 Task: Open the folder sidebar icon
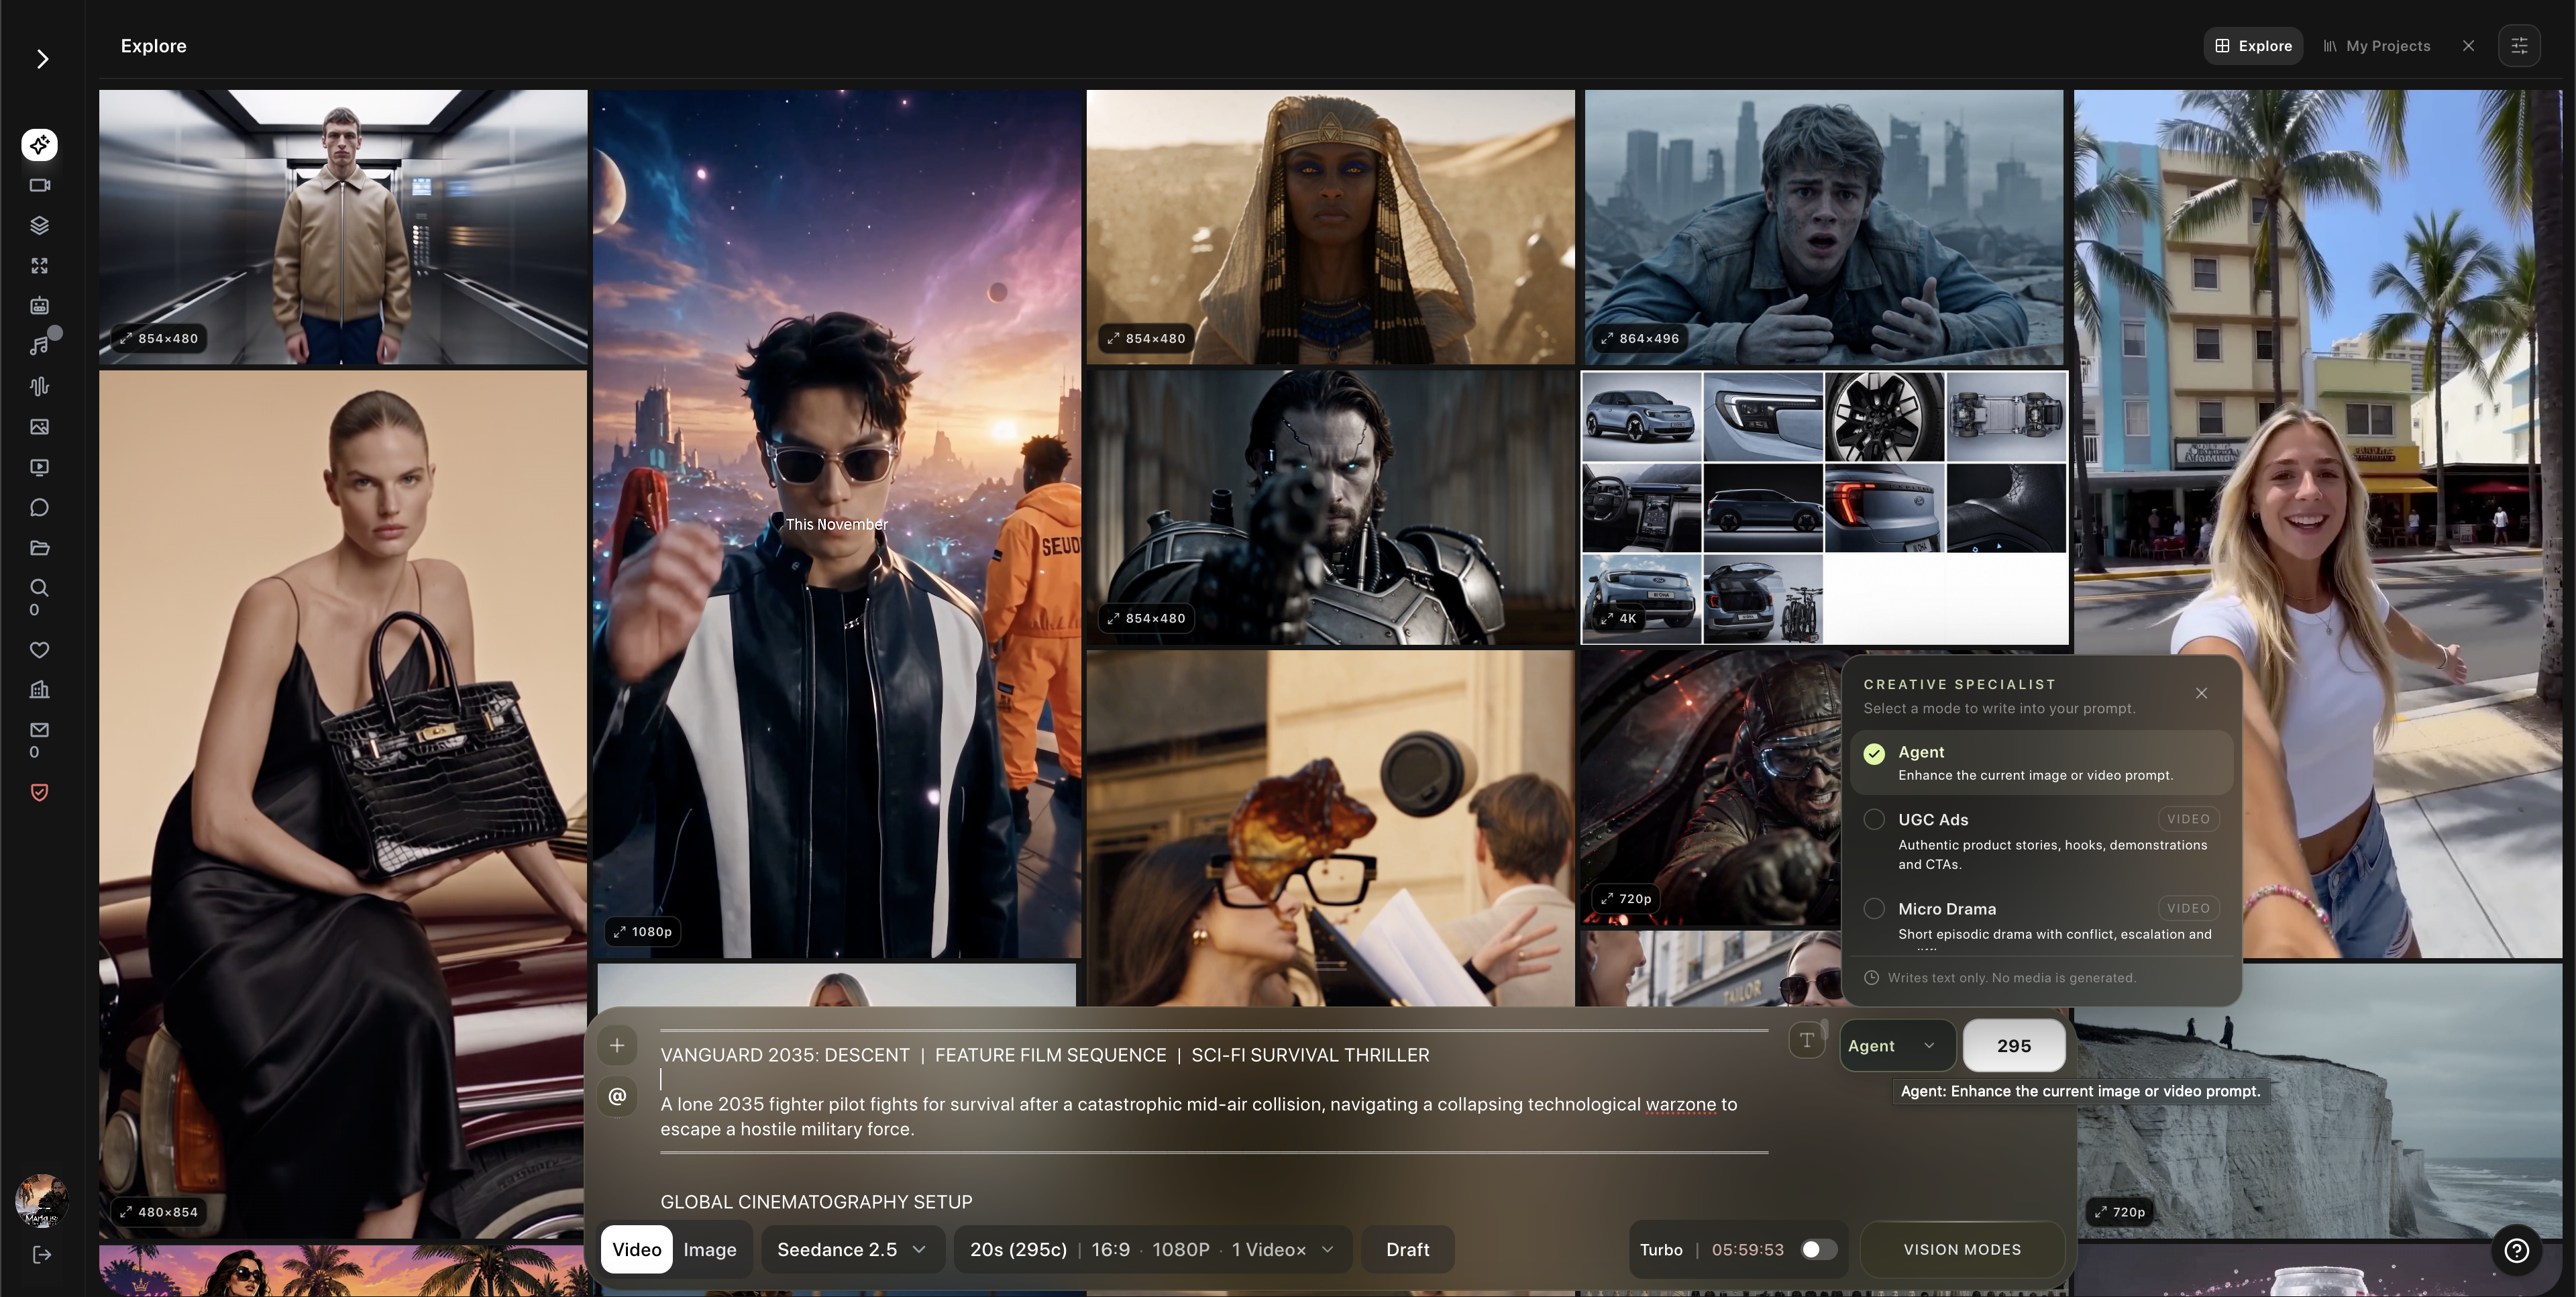pyautogui.click(x=39, y=548)
